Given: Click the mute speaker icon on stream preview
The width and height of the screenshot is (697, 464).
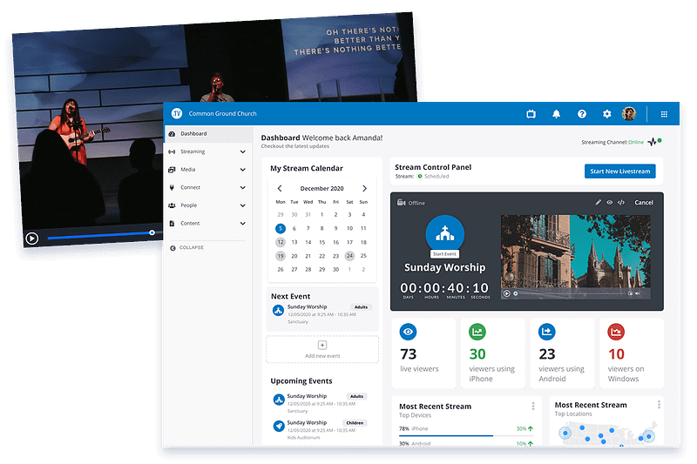Looking at the screenshot, I should pos(638,293).
